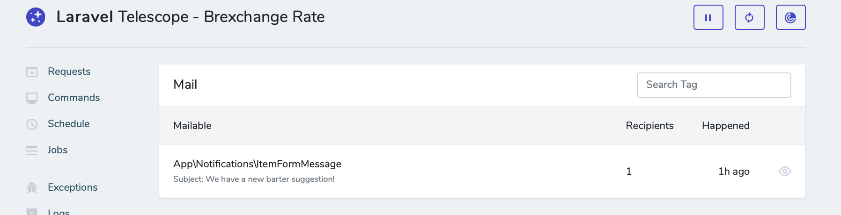Viewport: 841px width, 215px height.
Task: Click the Mailable column header
Action: coord(192,126)
